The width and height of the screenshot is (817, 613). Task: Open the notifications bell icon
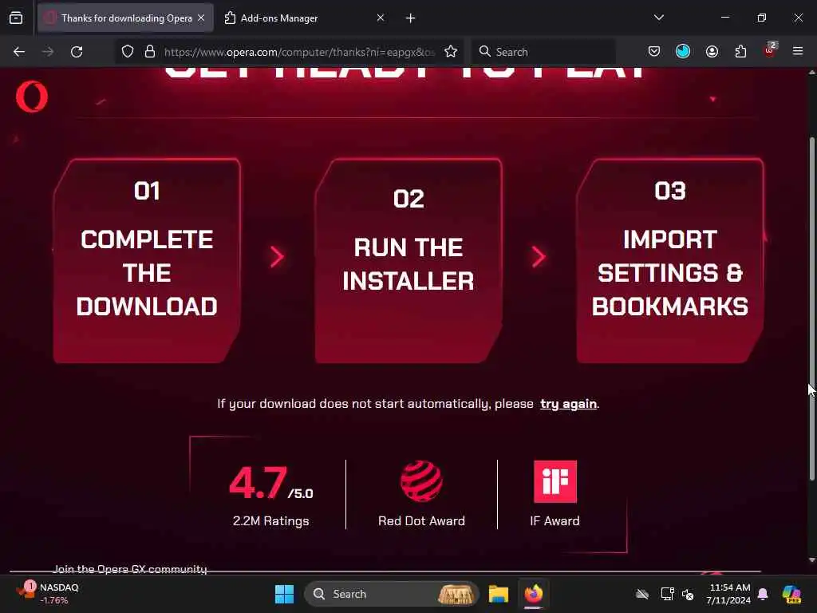tap(764, 594)
